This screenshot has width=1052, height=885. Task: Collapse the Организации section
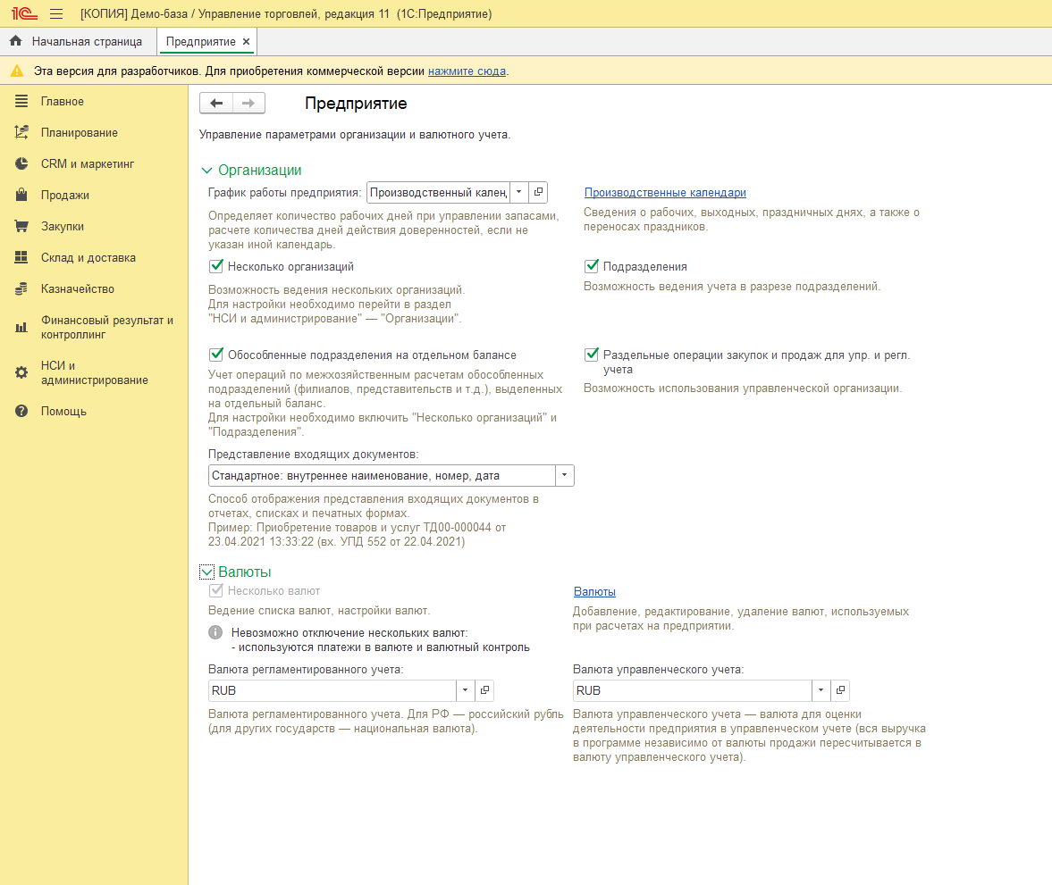pyautogui.click(x=206, y=171)
